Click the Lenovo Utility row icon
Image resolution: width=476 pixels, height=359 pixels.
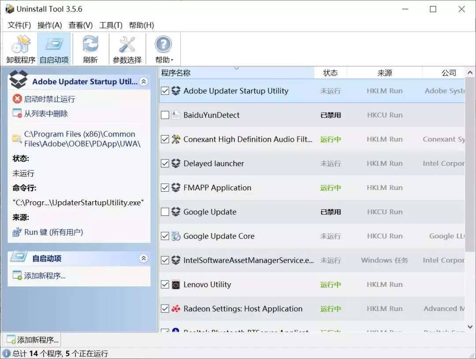(x=176, y=285)
